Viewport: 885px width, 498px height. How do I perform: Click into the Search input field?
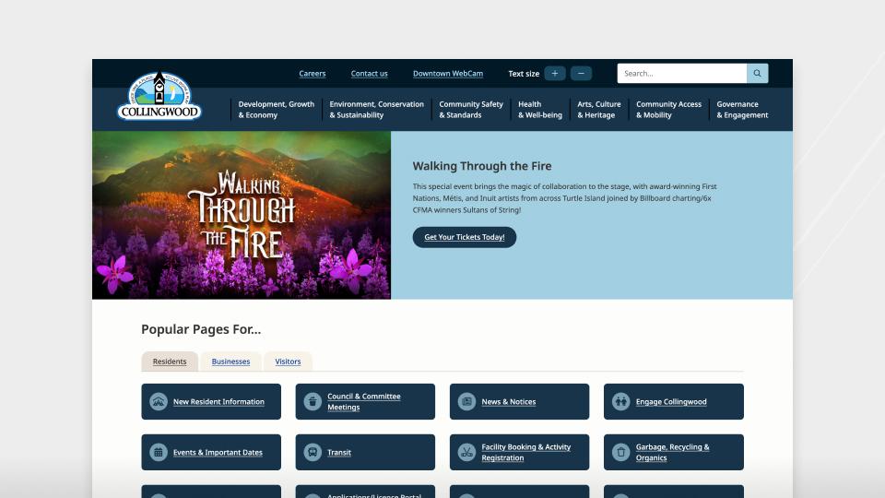(x=682, y=74)
